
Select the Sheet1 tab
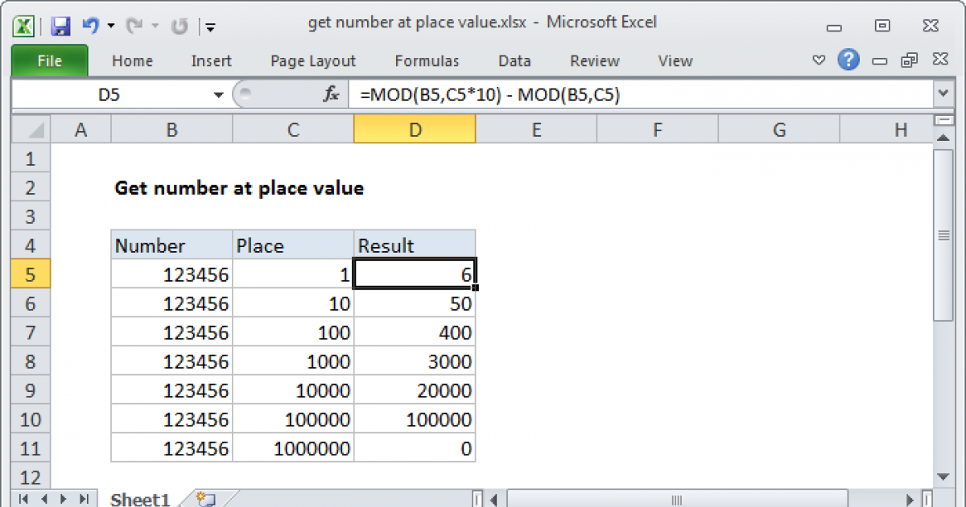click(x=140, y=499)
